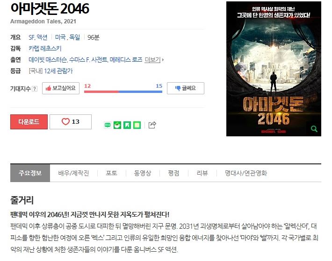The height and width of the screenshot is (261, 332).
Task: Share via the green bookmark-flag icon
Action: [127, 125]
